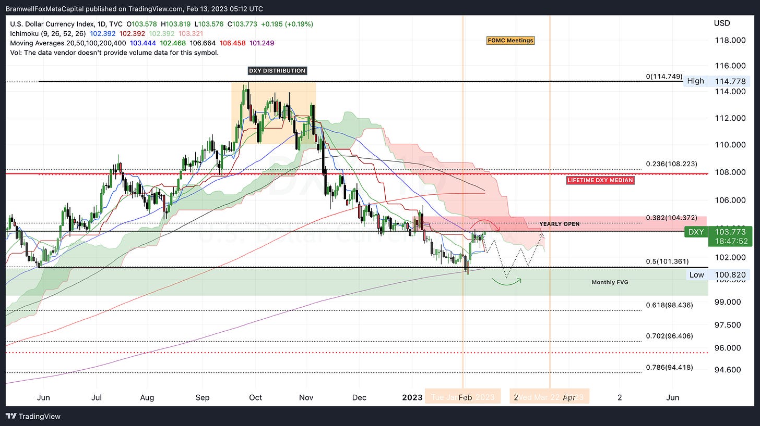Click the BramwellFoxMetaCapital published header text
Viewport: 760px width, 426px height.
pos(134,9)
